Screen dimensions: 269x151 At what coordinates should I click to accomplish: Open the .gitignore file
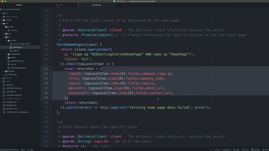coord(10,85)
